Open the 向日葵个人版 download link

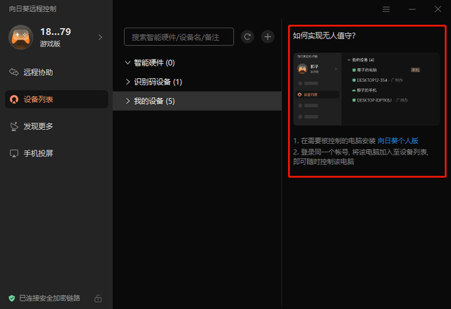398,141
